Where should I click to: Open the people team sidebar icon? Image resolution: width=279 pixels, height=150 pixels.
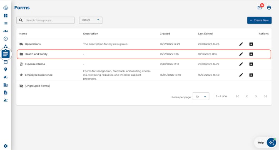[5, 31]
